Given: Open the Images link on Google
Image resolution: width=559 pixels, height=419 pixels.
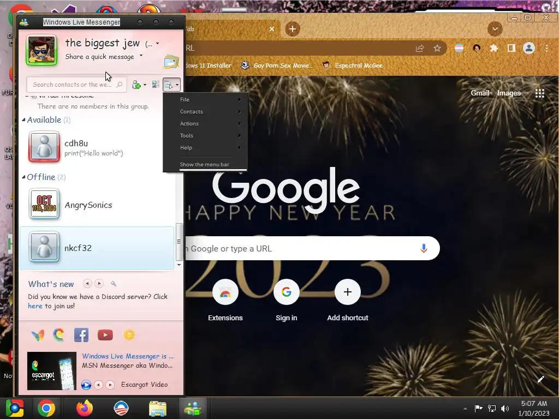Looking at the screenshot, I should point(509,93).
